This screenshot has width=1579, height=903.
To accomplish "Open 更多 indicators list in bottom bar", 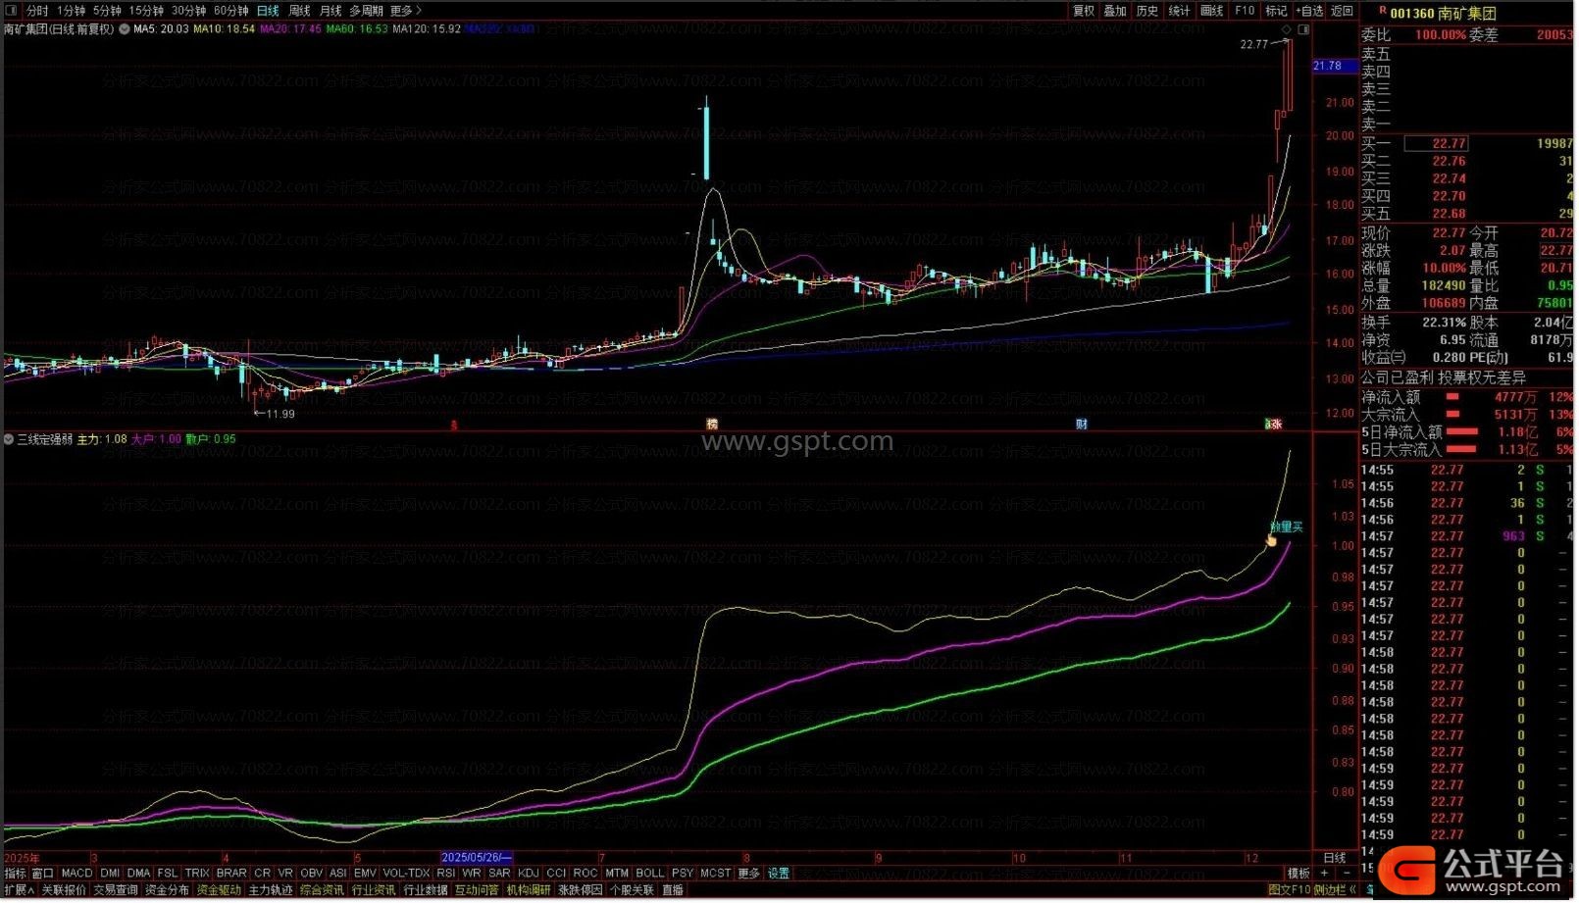I will coord(749,875).
